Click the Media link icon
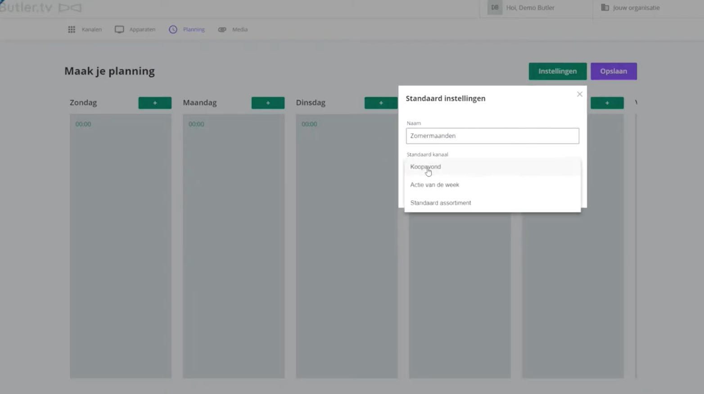 coord(222,30)
